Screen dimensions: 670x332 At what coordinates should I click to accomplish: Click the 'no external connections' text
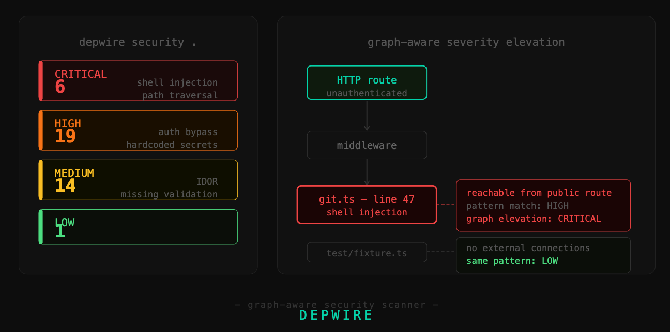[x=528, y=248]
